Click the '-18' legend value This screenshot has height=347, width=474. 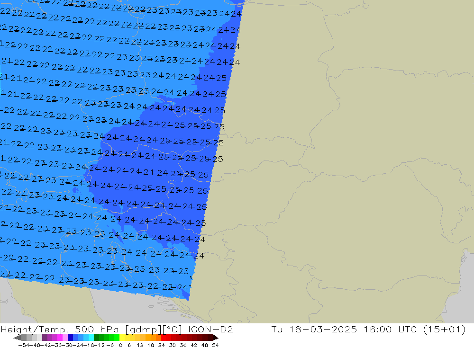pos(90,345)
